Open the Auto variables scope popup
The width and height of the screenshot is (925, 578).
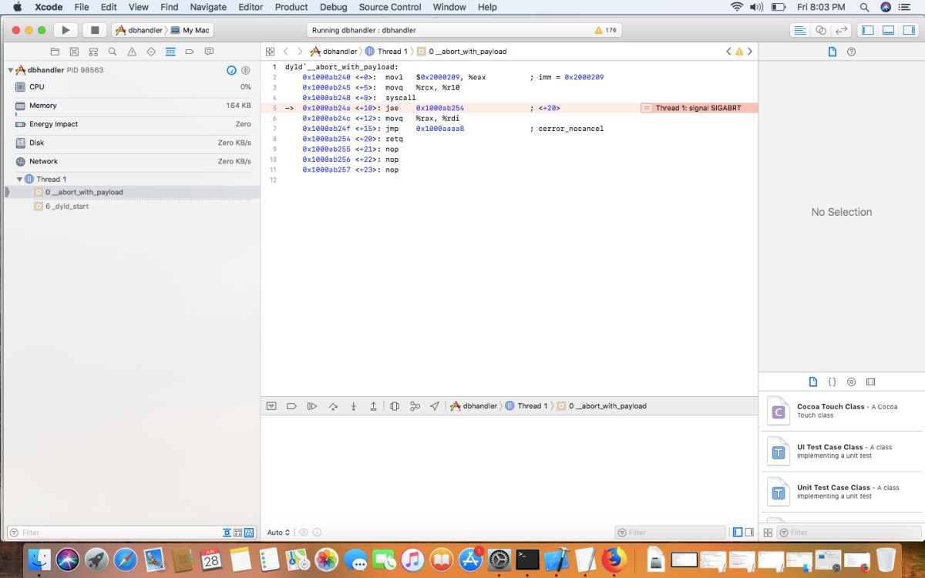pos(278,533)
